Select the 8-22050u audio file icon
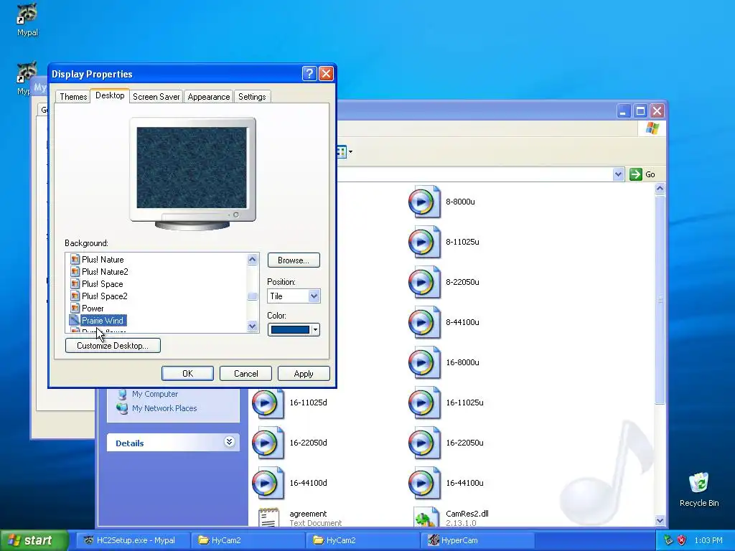This screenshot has height=551, width=735. (x=424, y=282)
